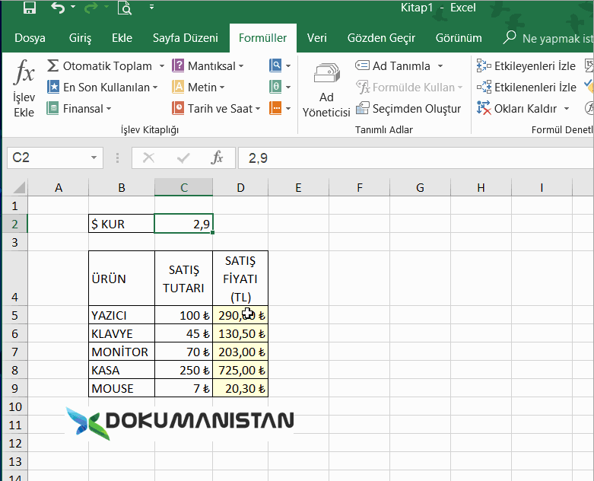This screenshot has height=481, width=594.
Task: Open the Mantıksal functions menu
Action: 208,66
